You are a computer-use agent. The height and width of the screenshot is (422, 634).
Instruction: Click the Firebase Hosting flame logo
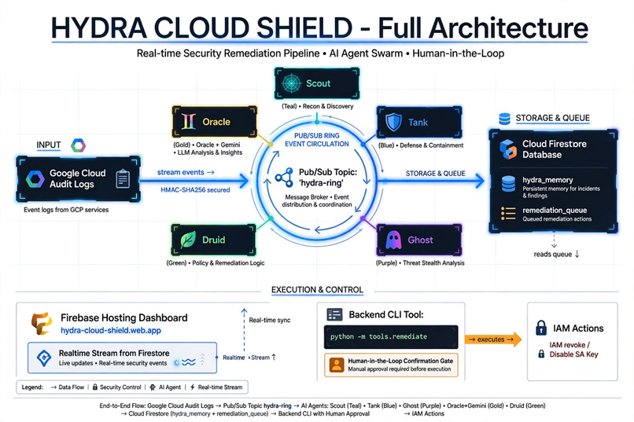tap(42, 324)
